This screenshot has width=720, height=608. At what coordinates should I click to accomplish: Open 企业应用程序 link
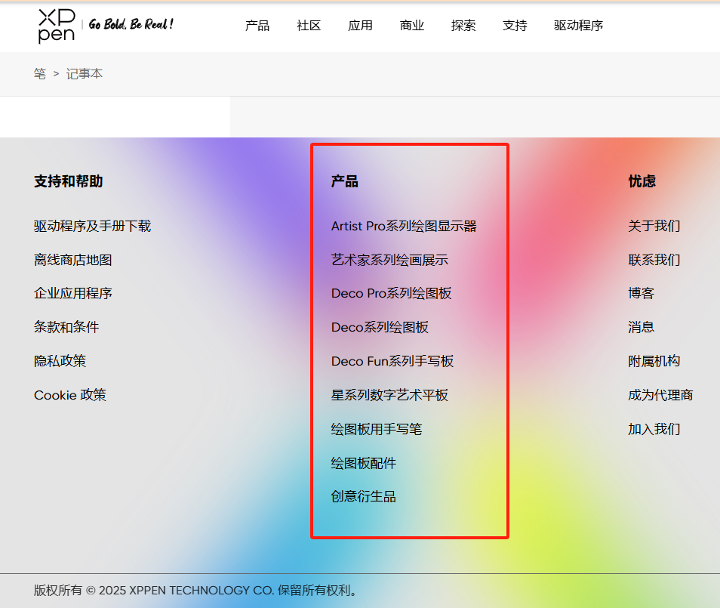[73, 293]
